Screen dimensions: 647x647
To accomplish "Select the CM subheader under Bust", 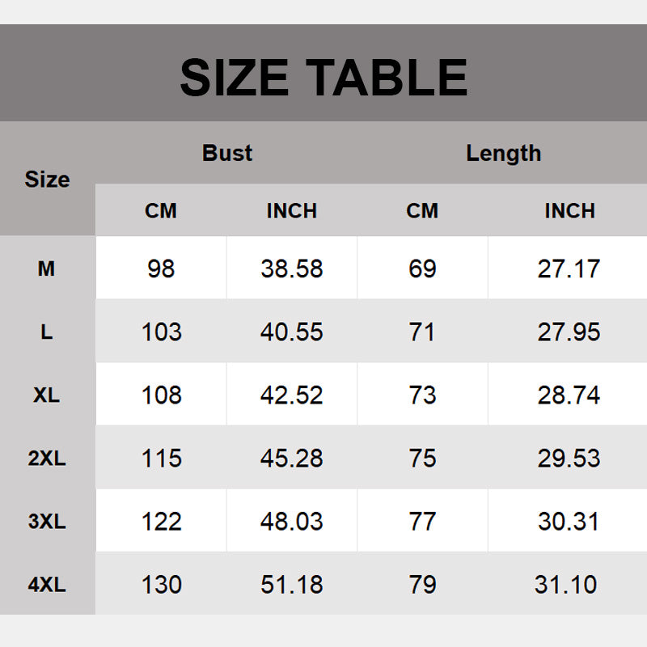I will pyautogui.click(x=161, y=211).
